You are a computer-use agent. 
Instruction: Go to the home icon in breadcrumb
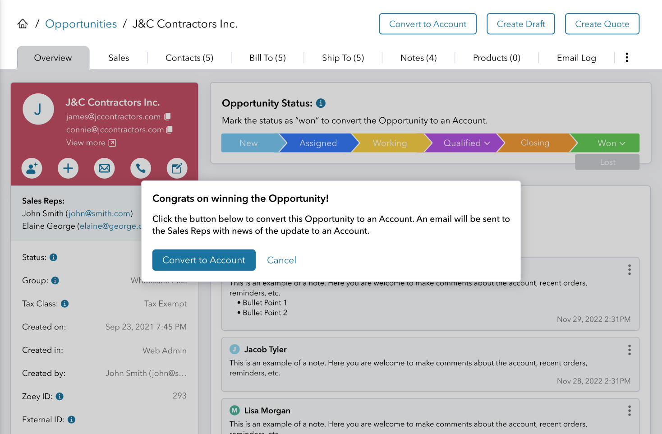point(23,24)
